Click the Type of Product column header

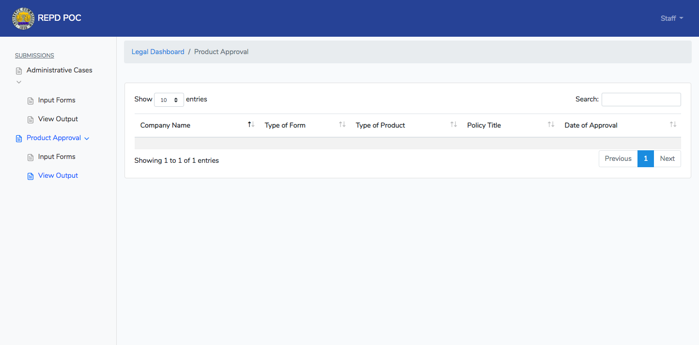(x=406, y=125)
